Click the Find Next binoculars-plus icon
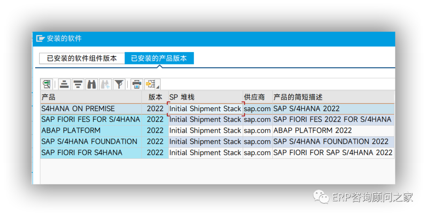This screenshot has width=427, height=216. coord(106,84)
